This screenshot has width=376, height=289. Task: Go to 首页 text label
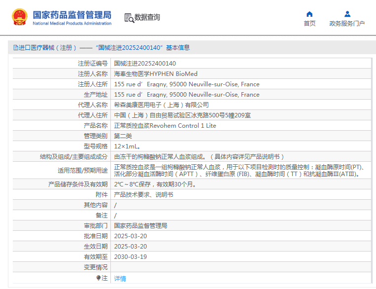coord(309,24)
